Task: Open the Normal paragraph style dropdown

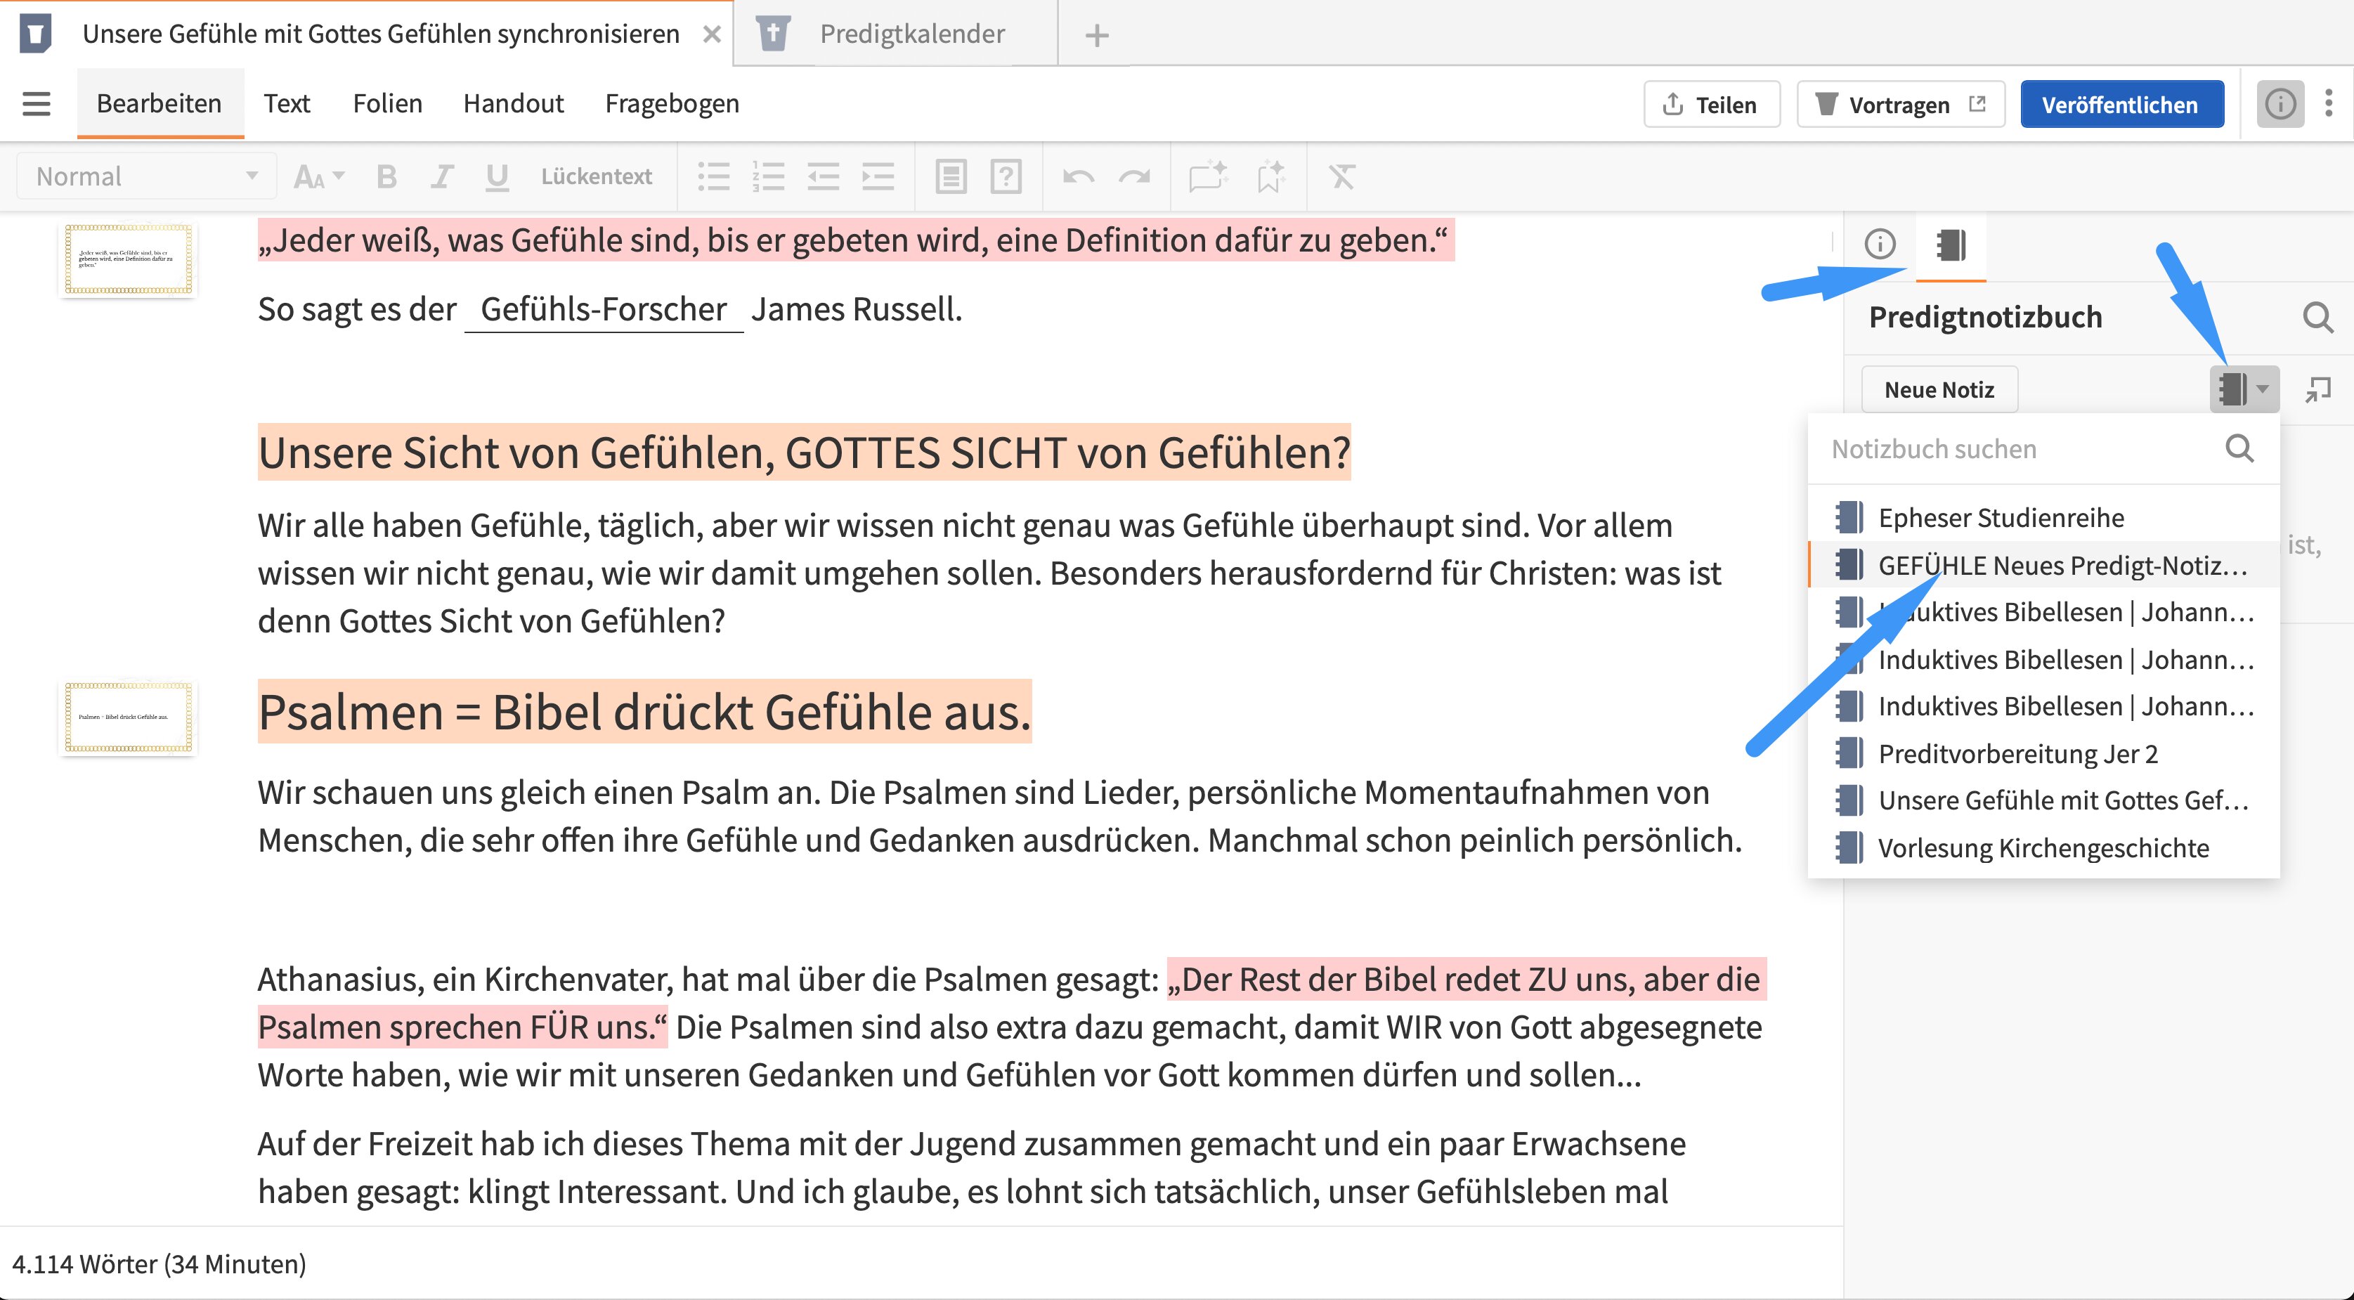Action: (x=146, y=176)
